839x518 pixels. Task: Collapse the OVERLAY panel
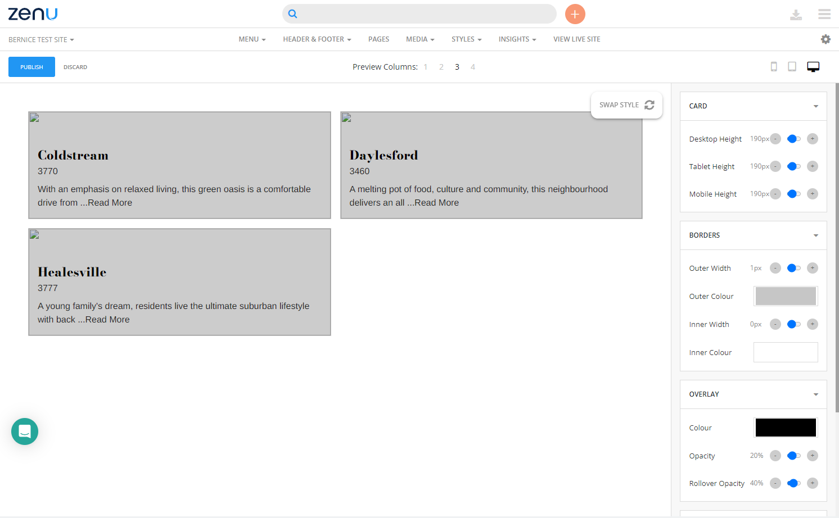[x=754, y=394]
